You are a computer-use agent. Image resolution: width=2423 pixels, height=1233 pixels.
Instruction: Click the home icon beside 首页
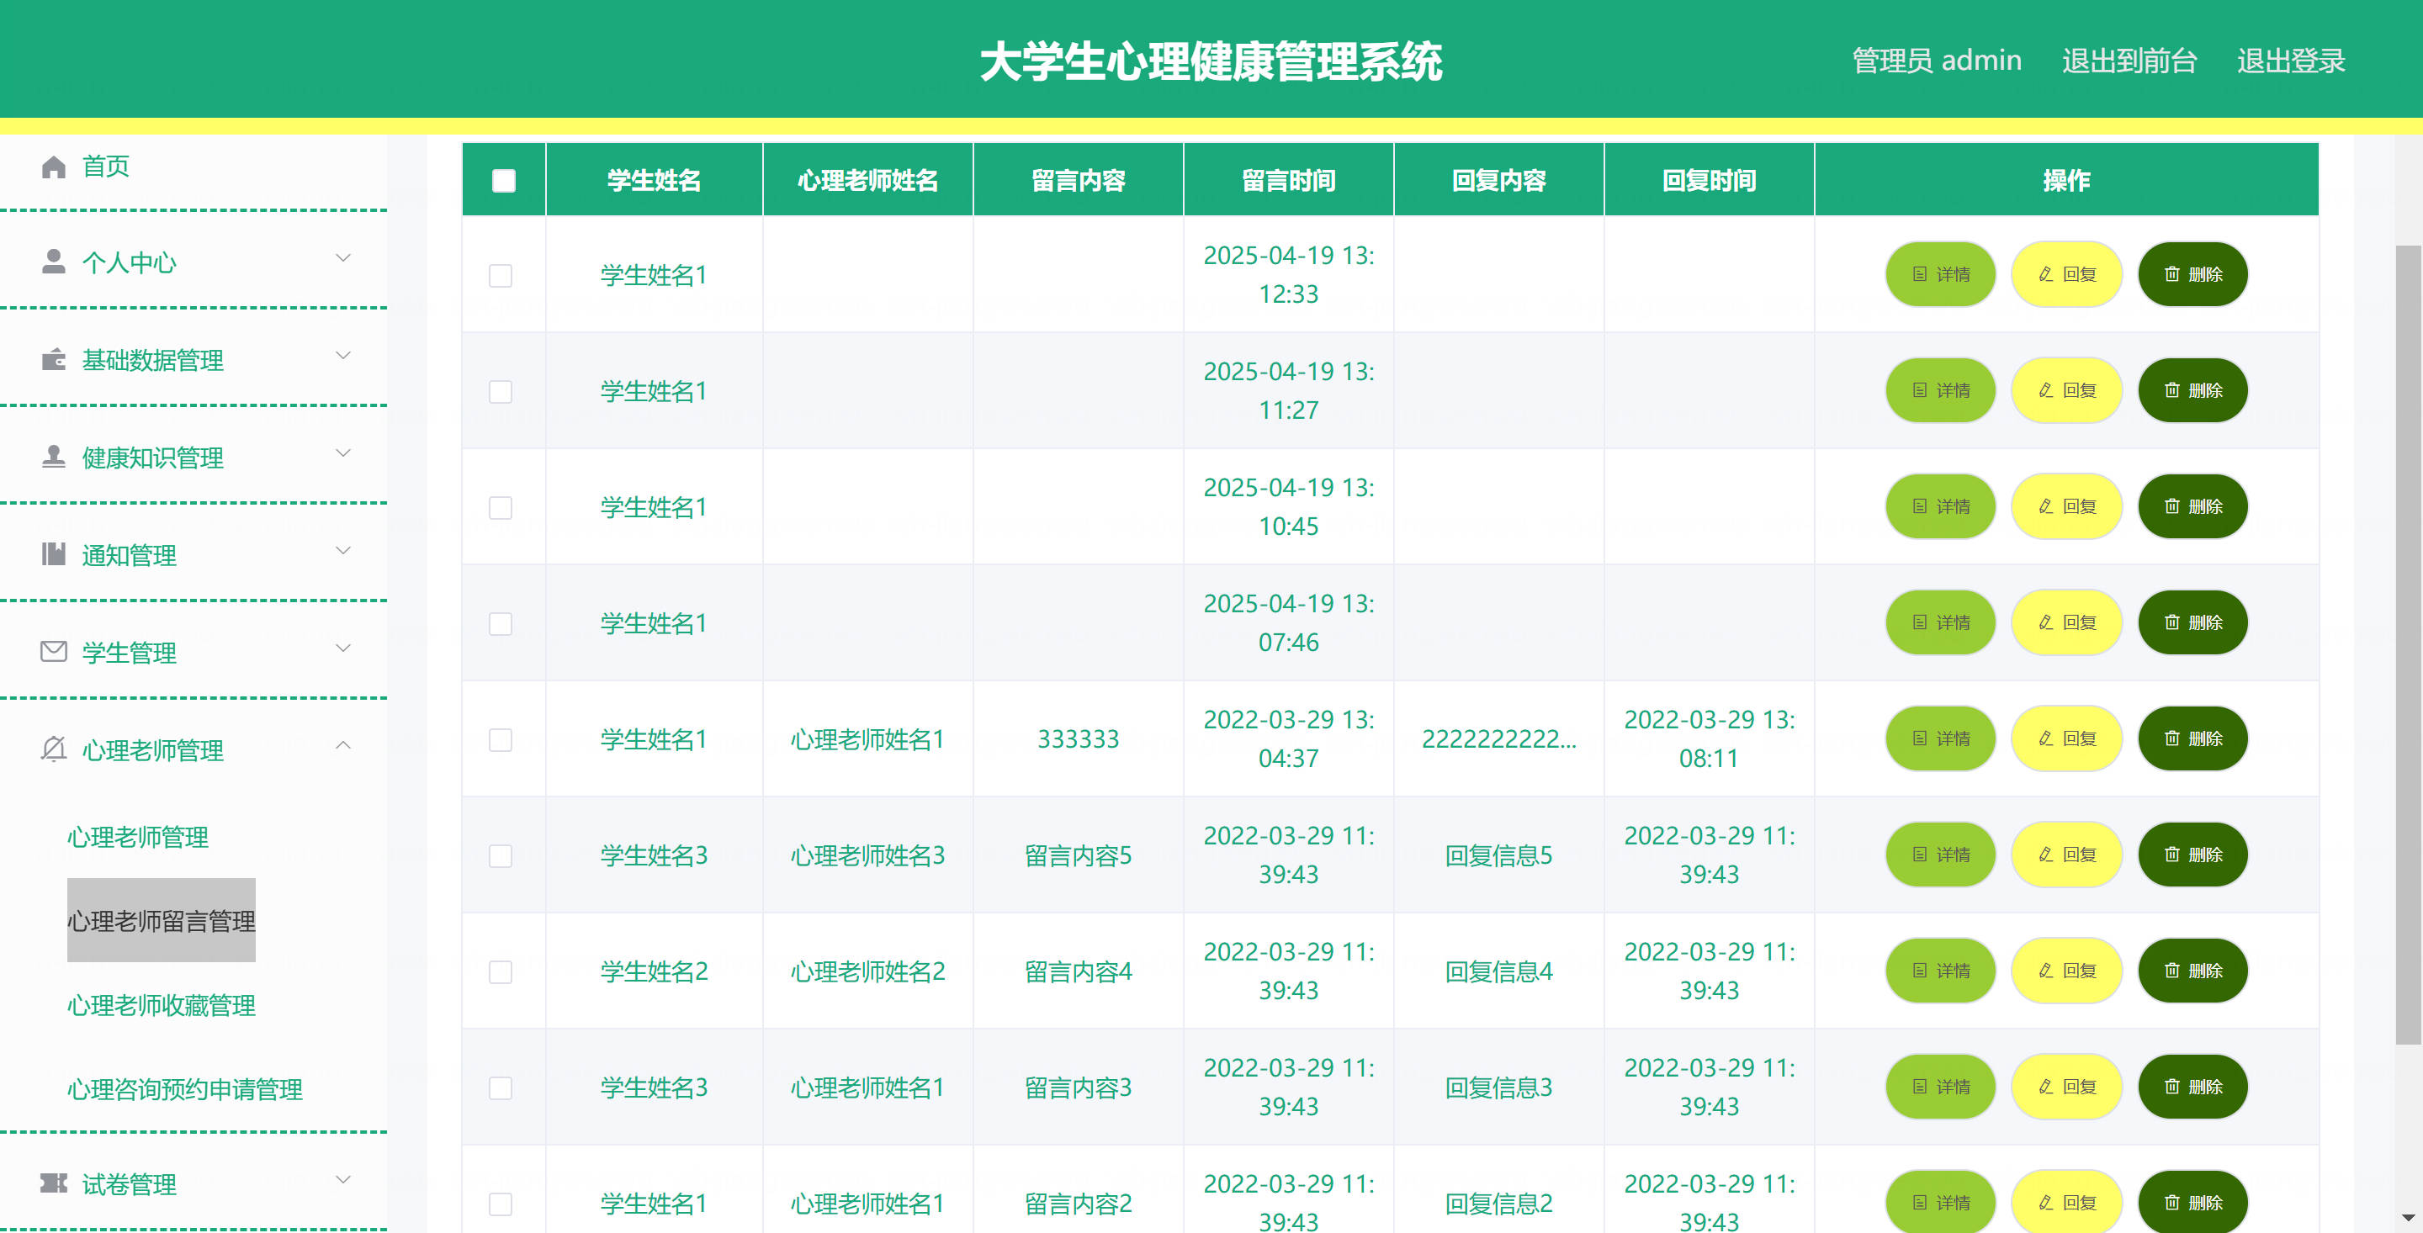tap(54, 167)
